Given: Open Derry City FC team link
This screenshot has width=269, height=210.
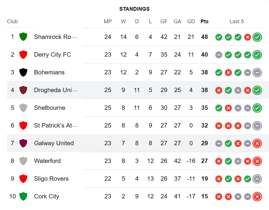Looking at the screenshot, I should coord(52,55).
